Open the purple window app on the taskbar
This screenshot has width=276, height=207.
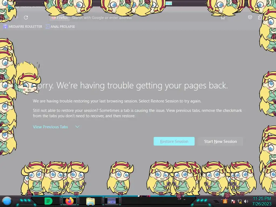click(112, 201)
